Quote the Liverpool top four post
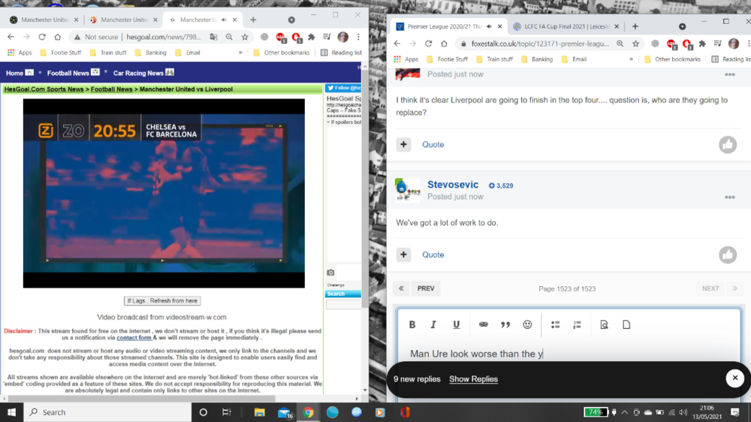The height and width of the screenshot is (422, 751). point(433,145)
